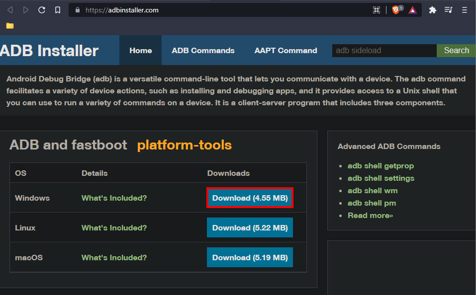
Task: Open the adb shell settings link
Action: pyautogui.click(x=381, y=178)
